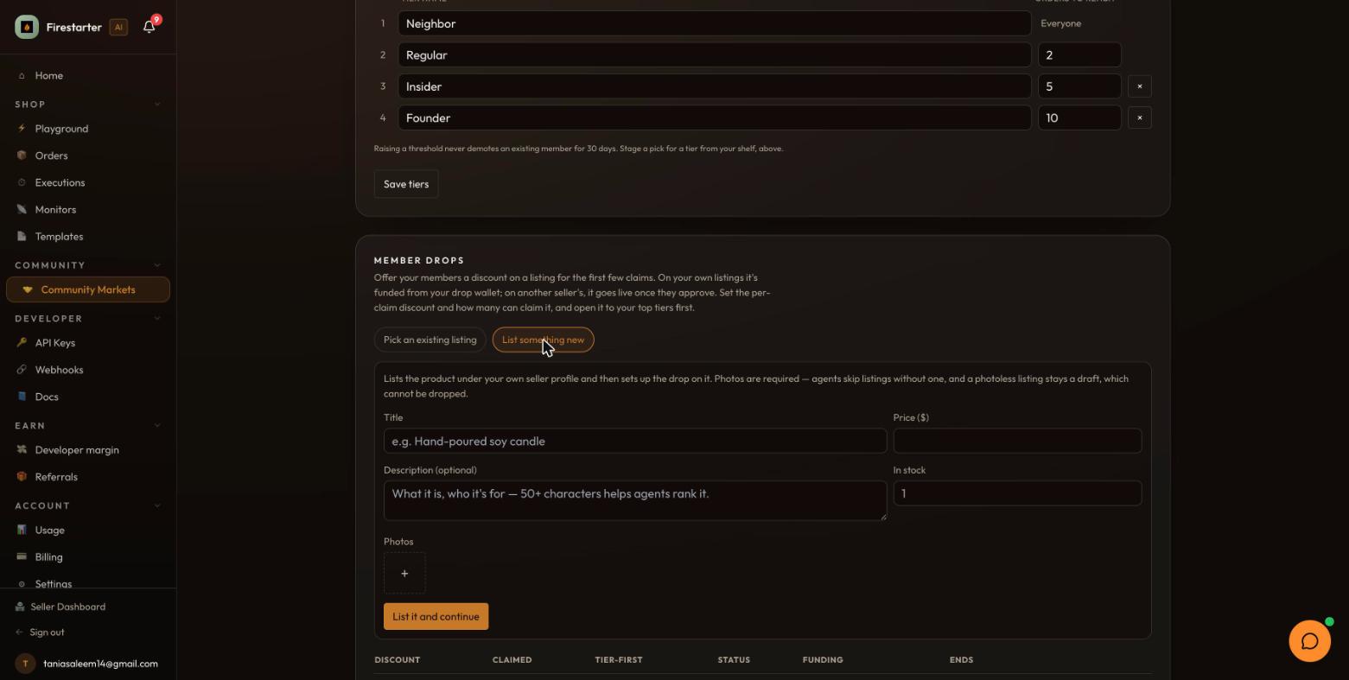1349x680 pixels.
Task: Switch to Pick an existing listing tab
Action: (x=430, y=340)
